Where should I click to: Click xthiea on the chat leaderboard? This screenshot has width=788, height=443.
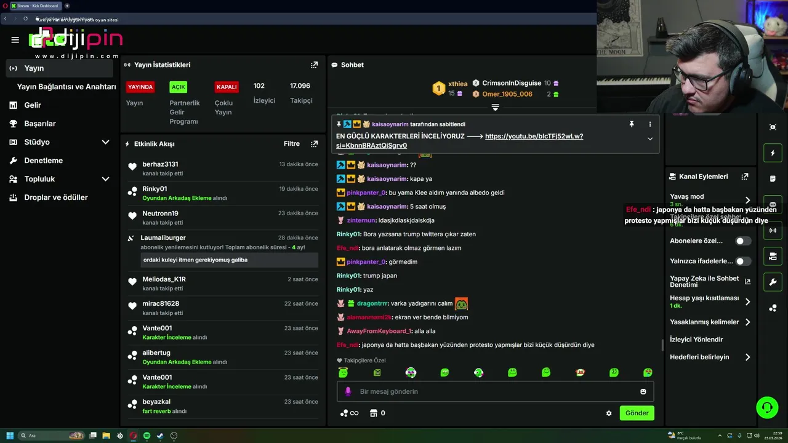coord(457,84)
